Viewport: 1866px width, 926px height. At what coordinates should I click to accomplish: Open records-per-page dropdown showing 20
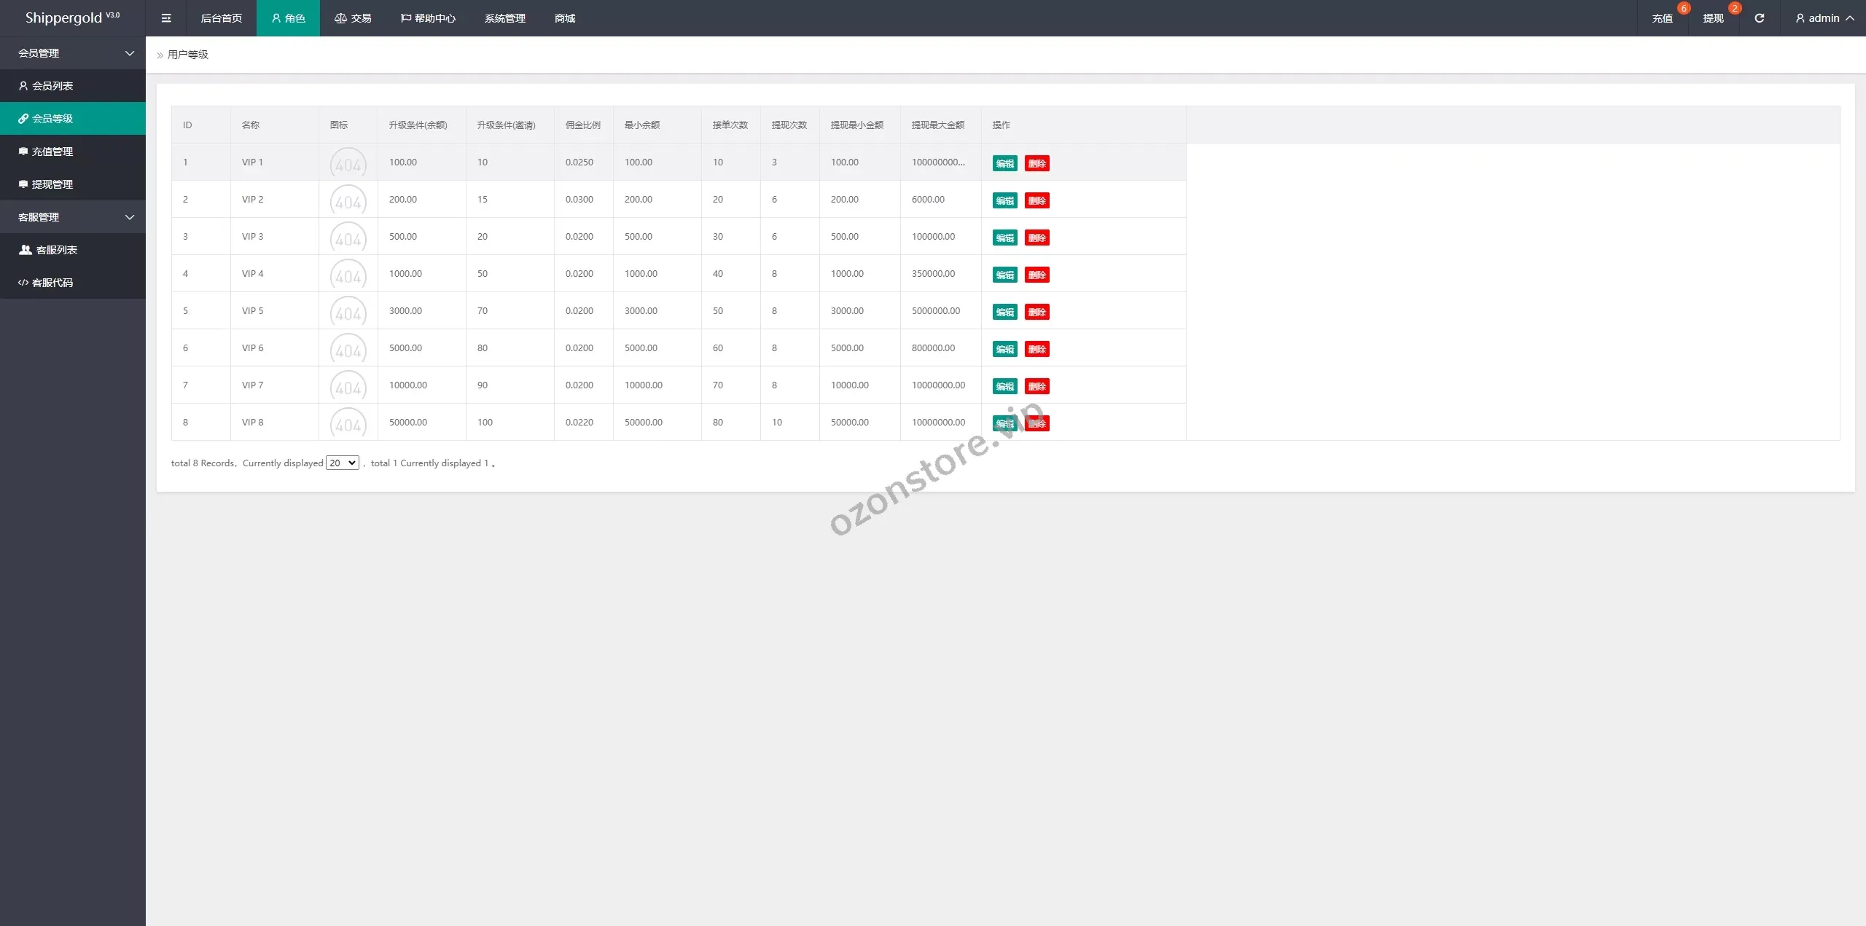pyautogui.click(x=342, y=463)
